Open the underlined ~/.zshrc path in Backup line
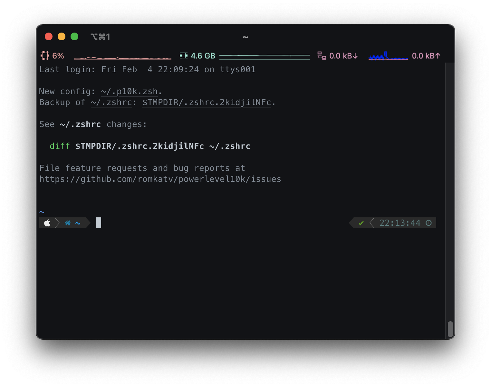Image resolution: width=491 pixels, height=387 pixels. pyautogui.click(x=111, y=103)
